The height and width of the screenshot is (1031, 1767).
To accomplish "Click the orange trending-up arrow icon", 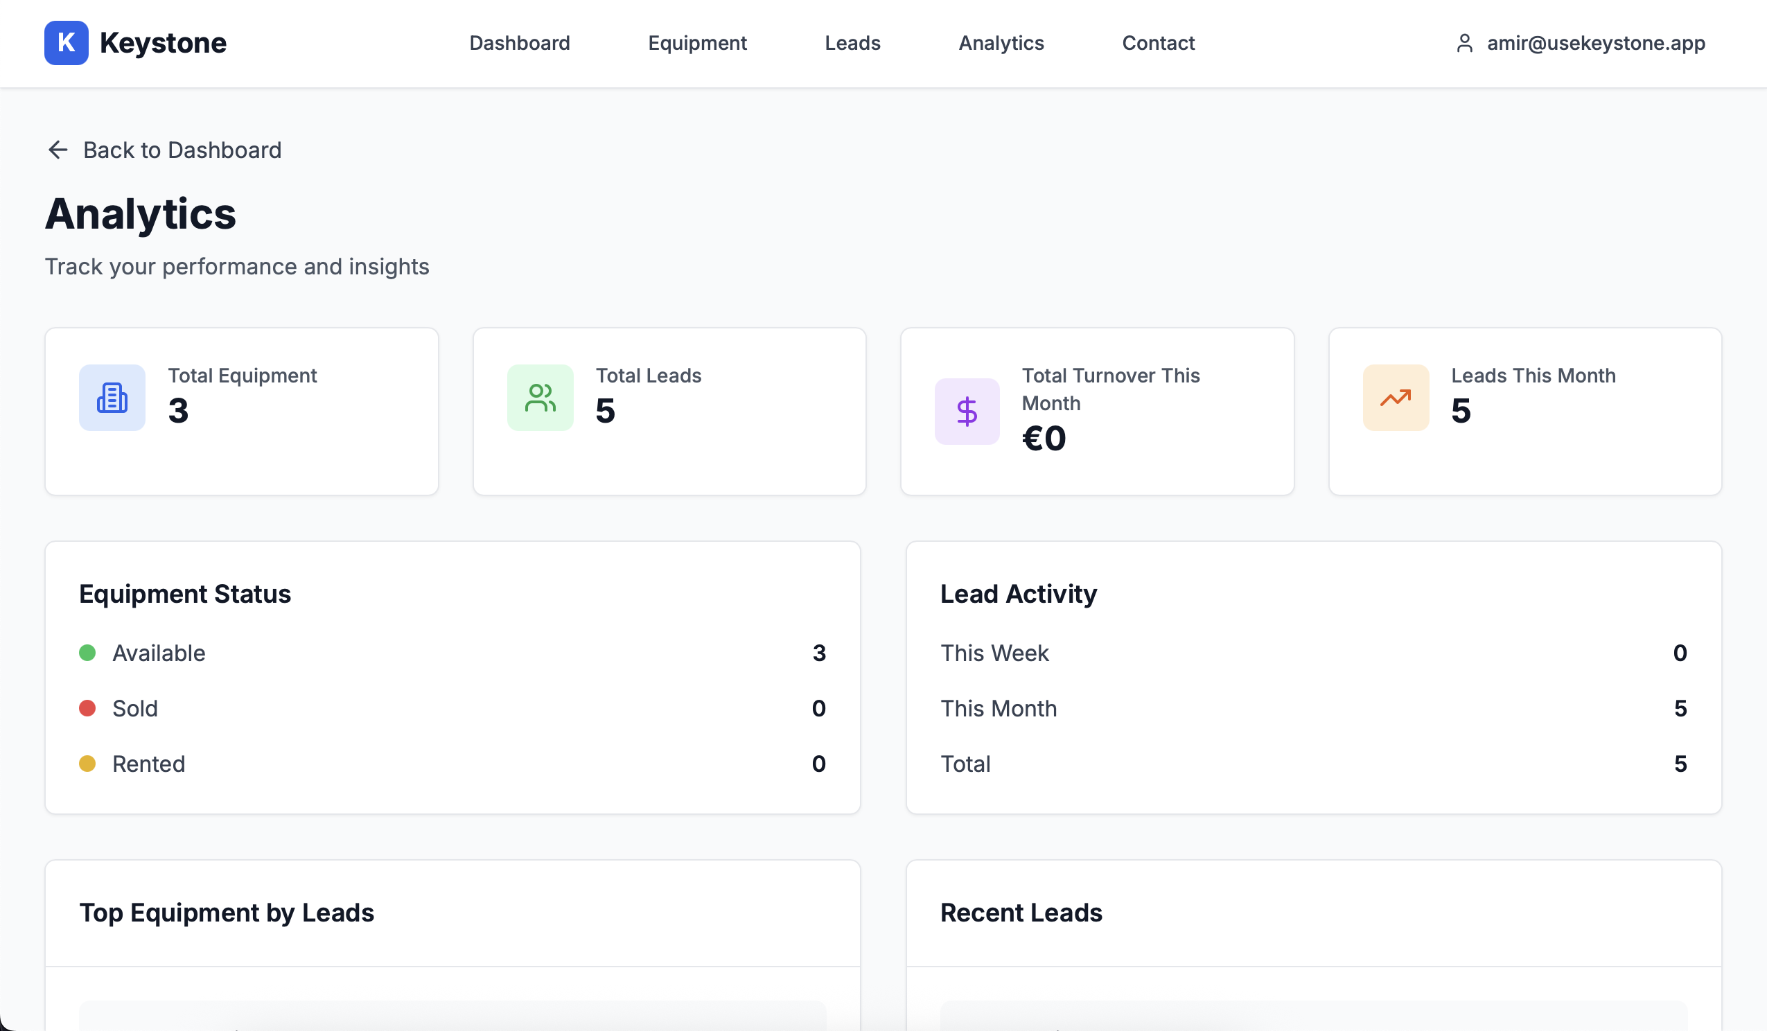I will pos(1395,398).
